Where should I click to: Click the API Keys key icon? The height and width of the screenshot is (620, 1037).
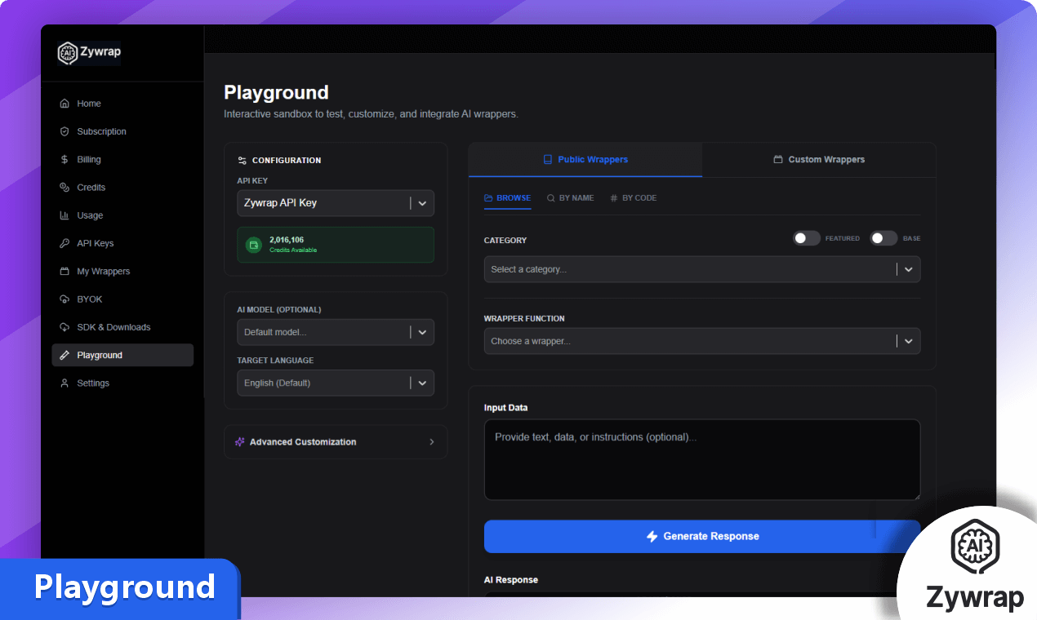(x=65, y=243)
